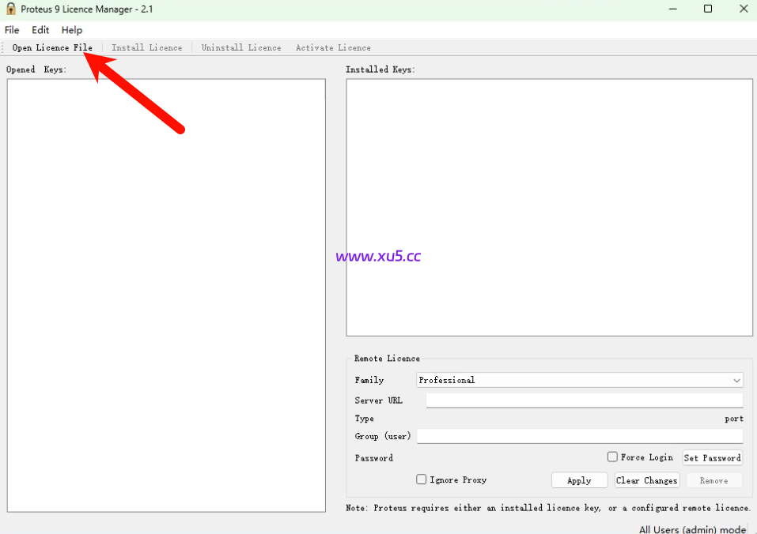The height and width of the screenshot is (534, 757).
Task: Click inside the Installed Keys list
Action: coord(549,207)
